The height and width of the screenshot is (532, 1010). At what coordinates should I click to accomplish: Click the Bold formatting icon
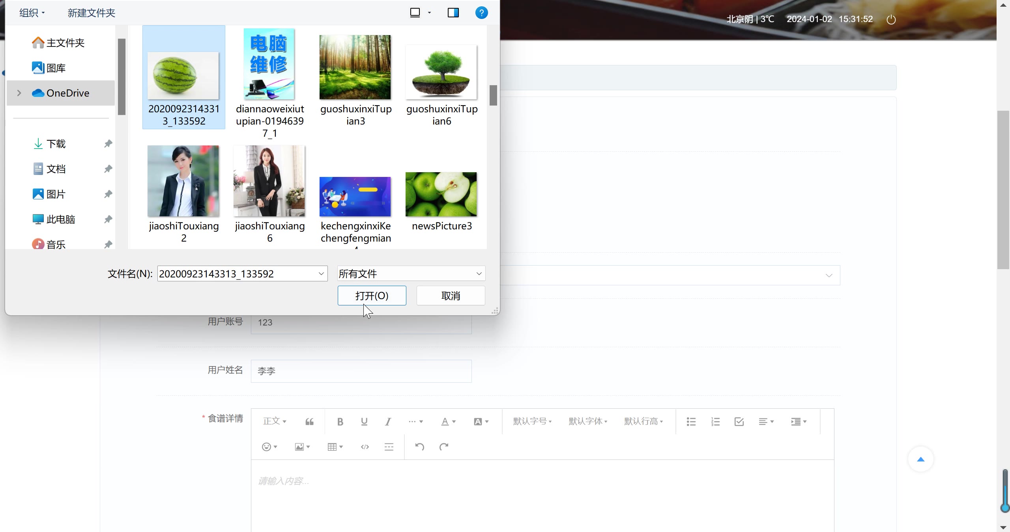point(340,422)
